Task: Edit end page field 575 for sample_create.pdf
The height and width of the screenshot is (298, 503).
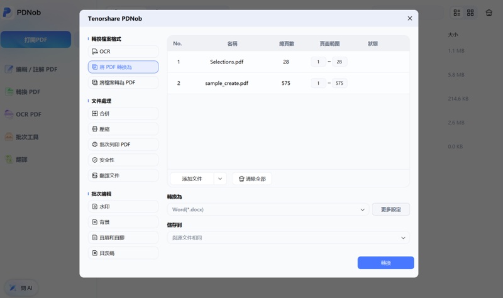Action: point(340,83)
